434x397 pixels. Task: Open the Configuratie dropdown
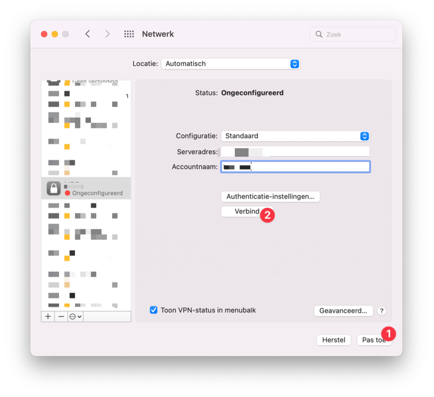click(295, 136)
